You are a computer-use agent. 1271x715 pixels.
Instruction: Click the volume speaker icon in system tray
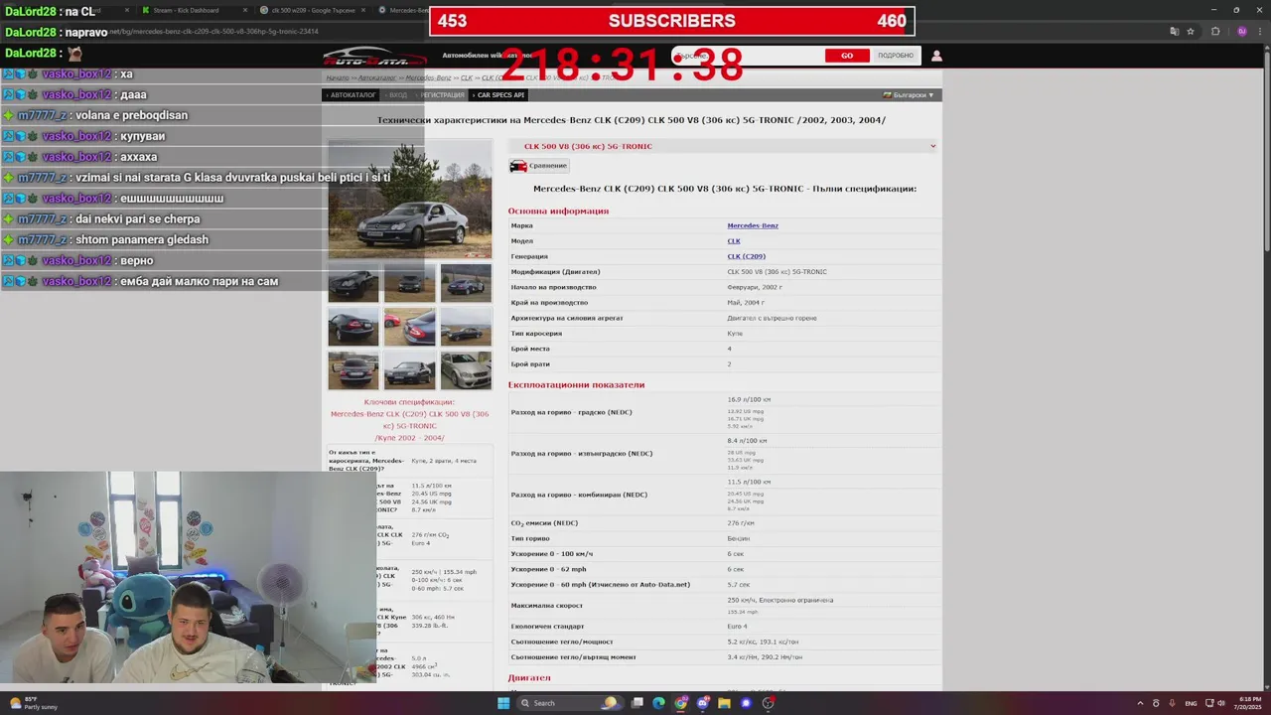[x=1220, y=703]
